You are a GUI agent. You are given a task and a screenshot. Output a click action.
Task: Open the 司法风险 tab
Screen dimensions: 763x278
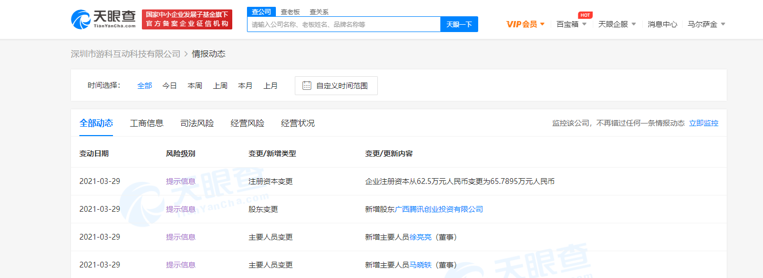click(197, 123)
